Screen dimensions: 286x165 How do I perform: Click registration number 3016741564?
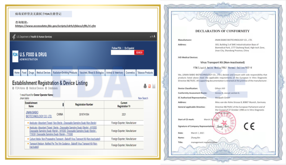(x=84, y=114)
